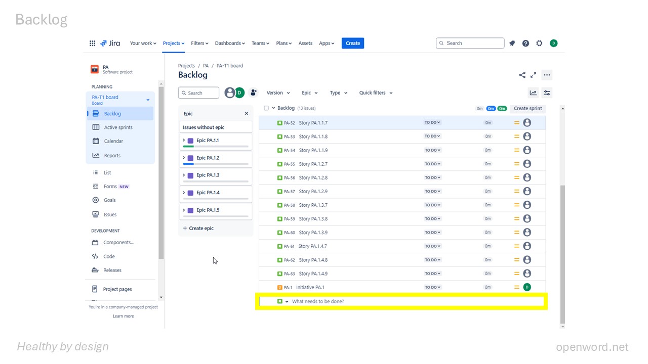Open the help question mark icon
648x364 pixels.
click(x=525, y=43)
